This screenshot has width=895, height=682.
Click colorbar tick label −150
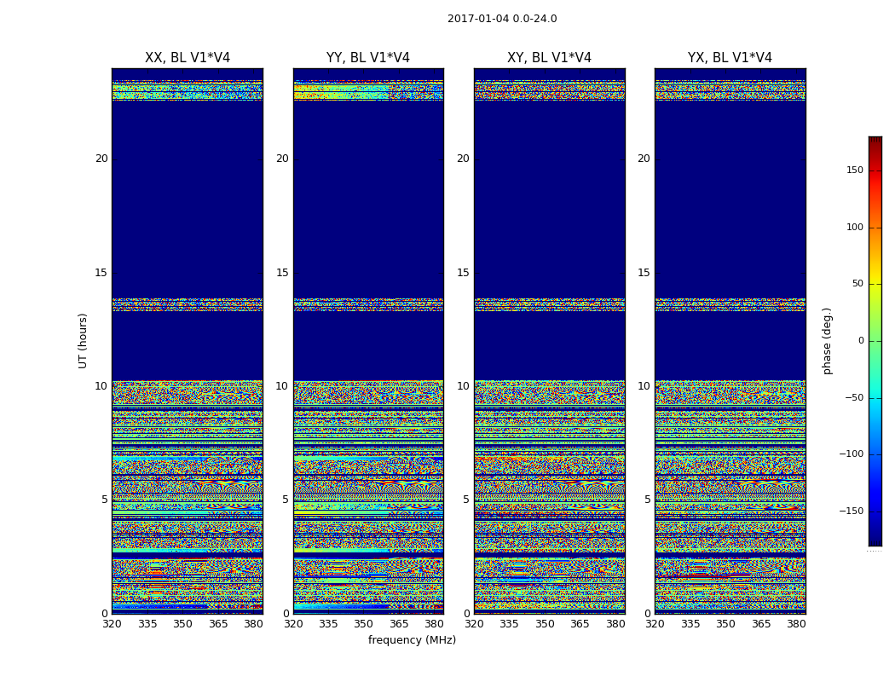pyautogui.click(x=852, y=511)
